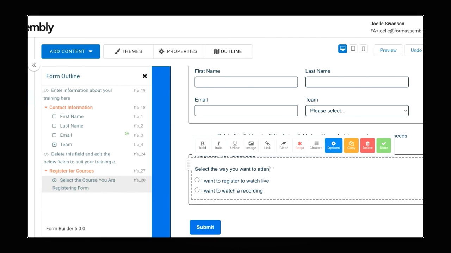Screen dimensions: 451x253
Task: Click the Clear formatting eraser icon
Action: tap(283, 145)
